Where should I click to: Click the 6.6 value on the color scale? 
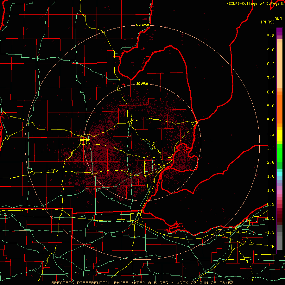pos(271,92)
